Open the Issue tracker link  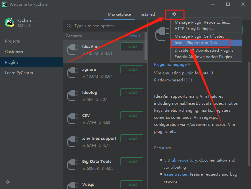click(176, 174)
